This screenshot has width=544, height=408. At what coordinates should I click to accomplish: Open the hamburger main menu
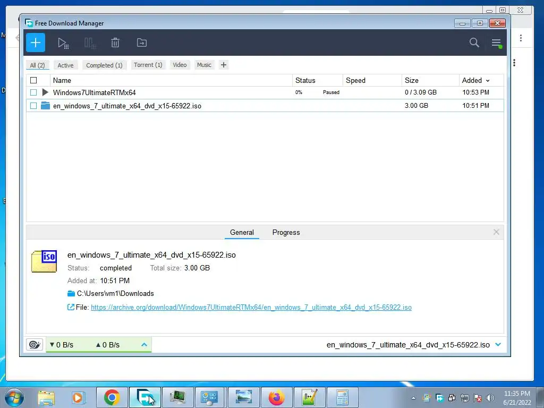click(x=497, y=43)
